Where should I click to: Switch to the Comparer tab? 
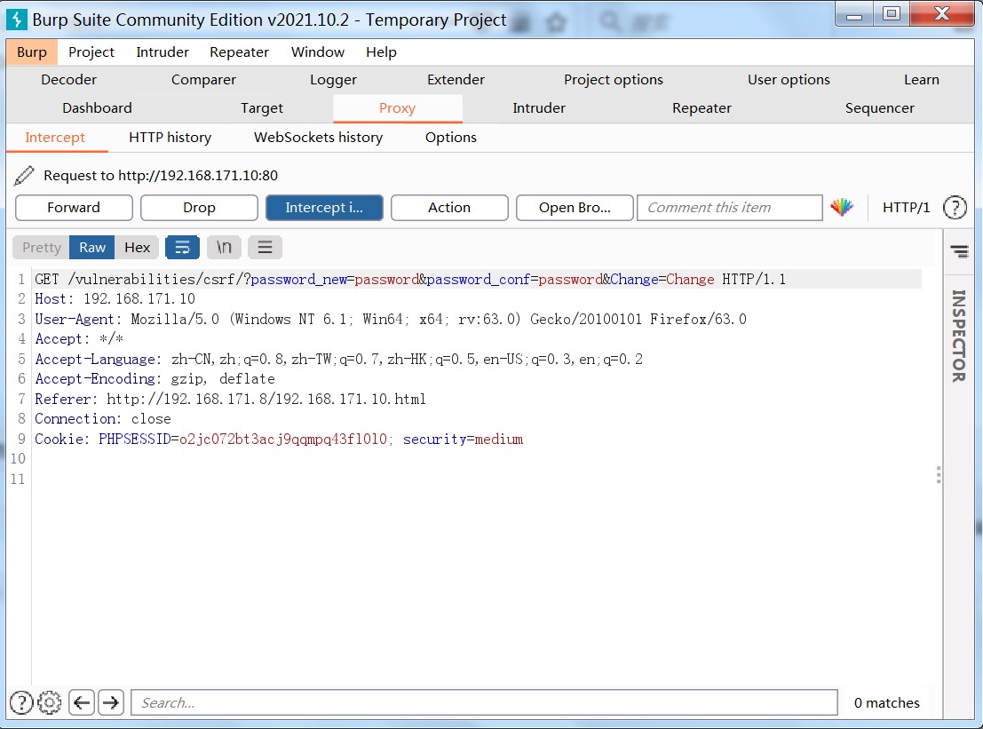click(203, 80)
